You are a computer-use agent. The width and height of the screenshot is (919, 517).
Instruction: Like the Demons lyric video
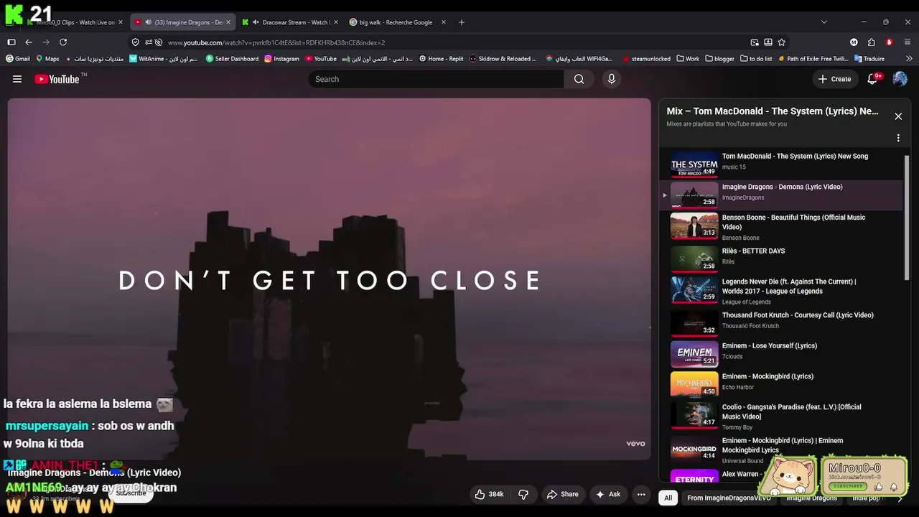coord(489,494)
